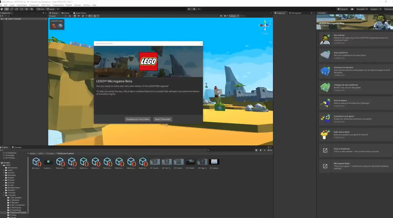Select the Move tool in toolbar
Viewport: 393px width, 218px height.
click(x=6, y=9)
